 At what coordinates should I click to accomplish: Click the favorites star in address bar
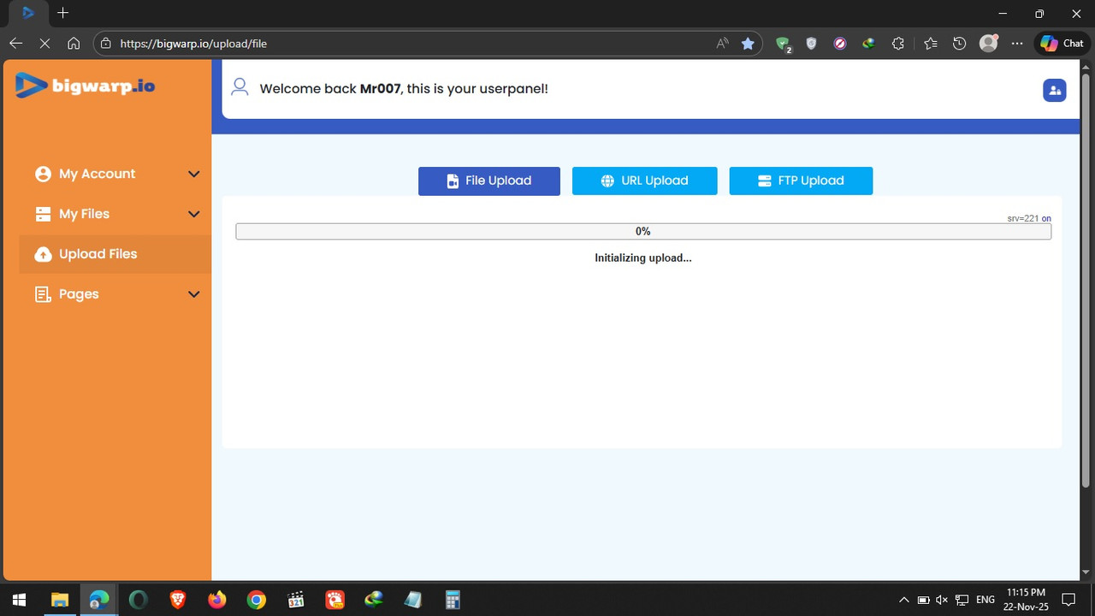pos(748,43)
